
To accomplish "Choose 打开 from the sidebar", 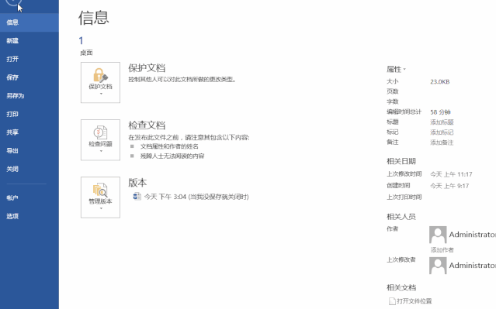I will point(29,59).
